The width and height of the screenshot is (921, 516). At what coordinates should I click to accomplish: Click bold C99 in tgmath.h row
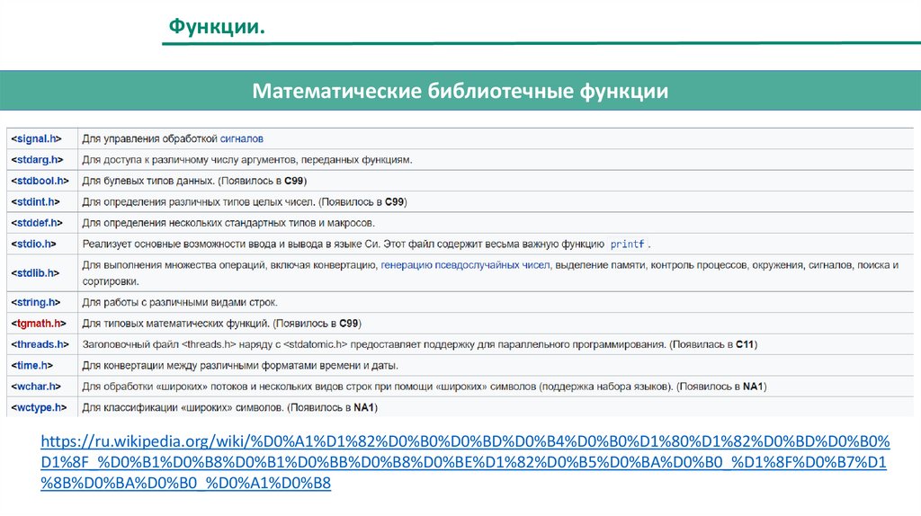click(x=348, y=324)
